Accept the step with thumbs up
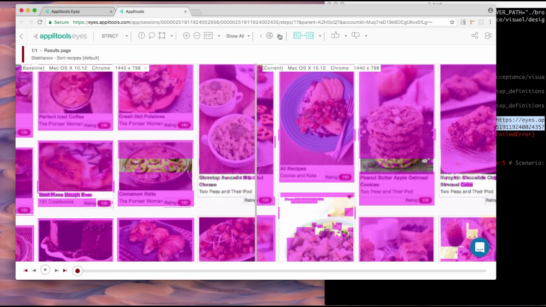Viewport: 546px width, 307px height. point(335,36)
